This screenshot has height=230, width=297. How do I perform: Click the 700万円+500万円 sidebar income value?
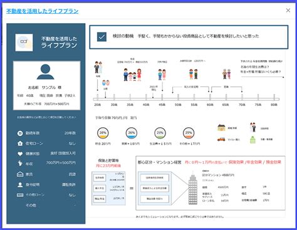(61, 162)
